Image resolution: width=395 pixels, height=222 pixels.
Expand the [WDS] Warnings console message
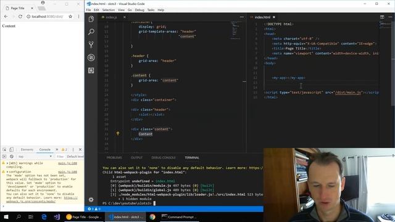[7, 163]
